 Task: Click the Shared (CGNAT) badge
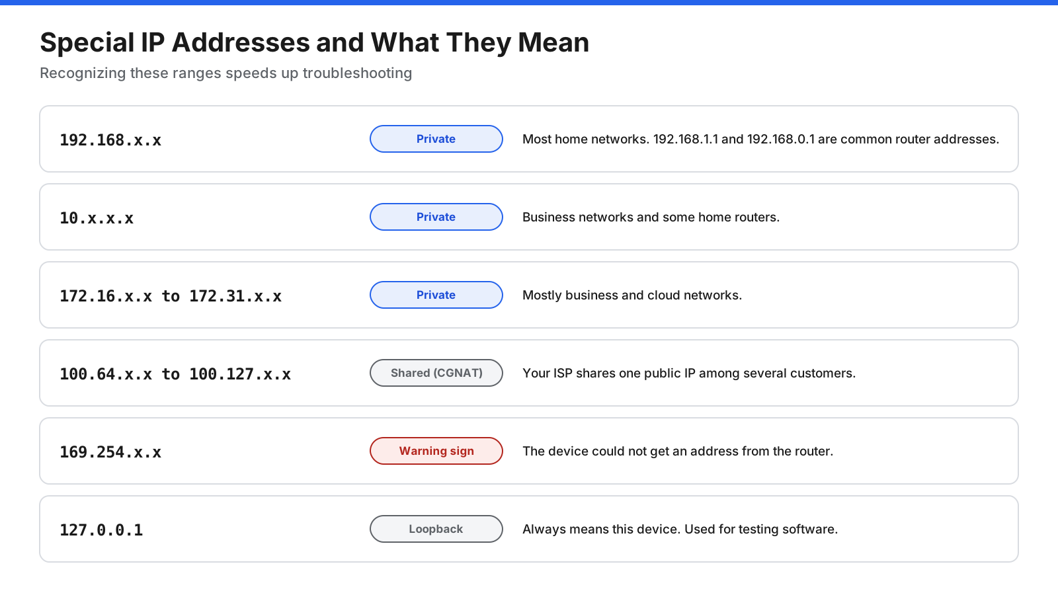[x=436, y=373]
